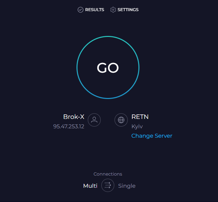
Task: Click the user profile icon
Action: 94,120
